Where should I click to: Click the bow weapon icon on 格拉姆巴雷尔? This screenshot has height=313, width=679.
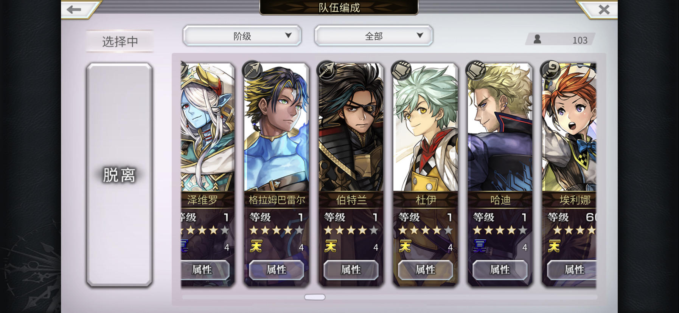[x=252, y=70]
